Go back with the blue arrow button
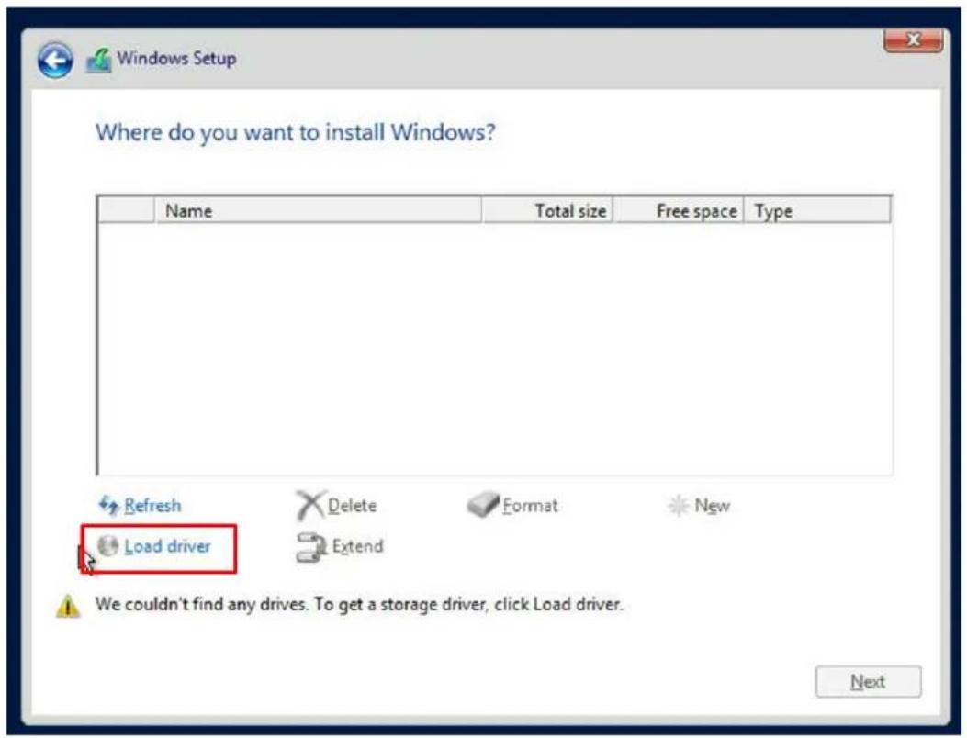 [x=55, y=61]
